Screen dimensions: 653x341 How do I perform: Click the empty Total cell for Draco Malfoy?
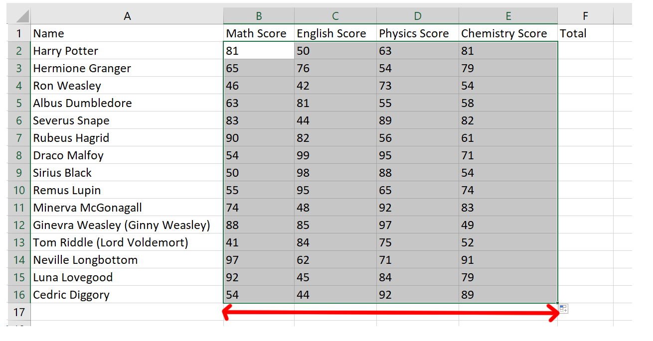[x=585, y=155]
